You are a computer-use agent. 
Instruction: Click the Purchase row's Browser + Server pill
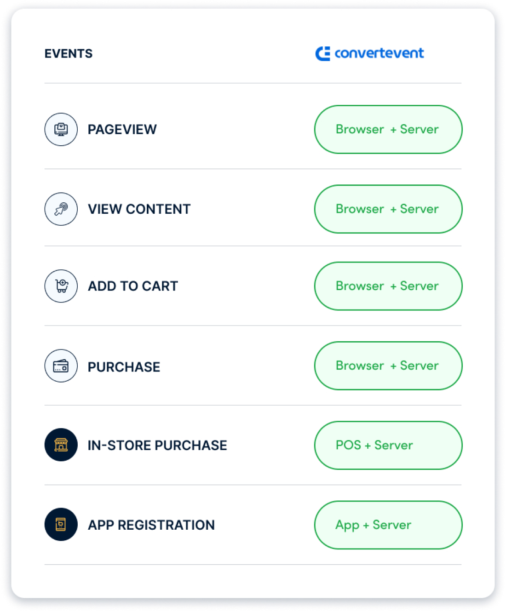388,366
